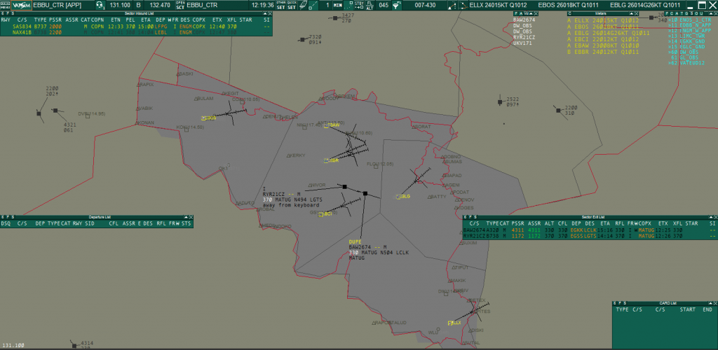Select the primary frequency 131.100 field
718x350 pixels.
[x=121, y=5]
